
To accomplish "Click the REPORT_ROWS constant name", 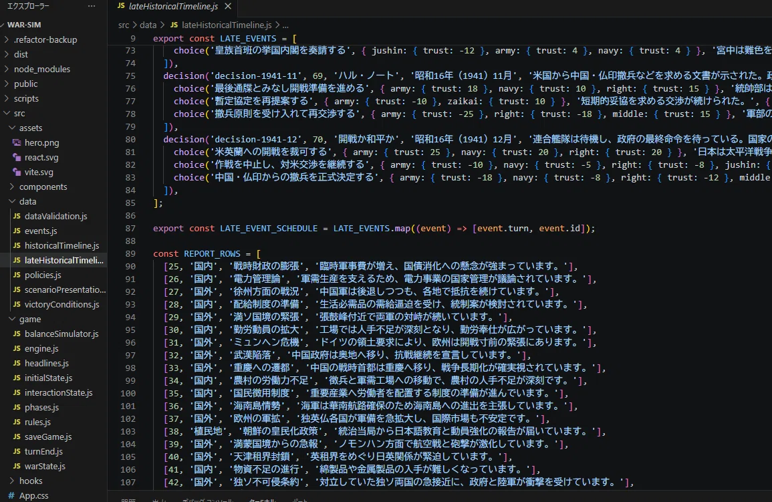I will point(212,254).
